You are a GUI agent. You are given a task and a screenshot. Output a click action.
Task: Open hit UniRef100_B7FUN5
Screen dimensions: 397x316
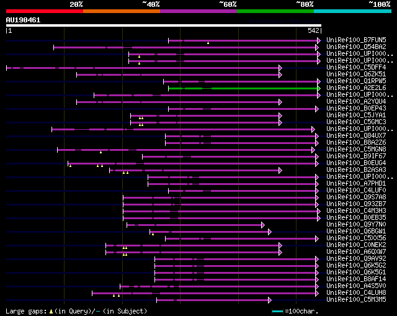click(356, 40)
